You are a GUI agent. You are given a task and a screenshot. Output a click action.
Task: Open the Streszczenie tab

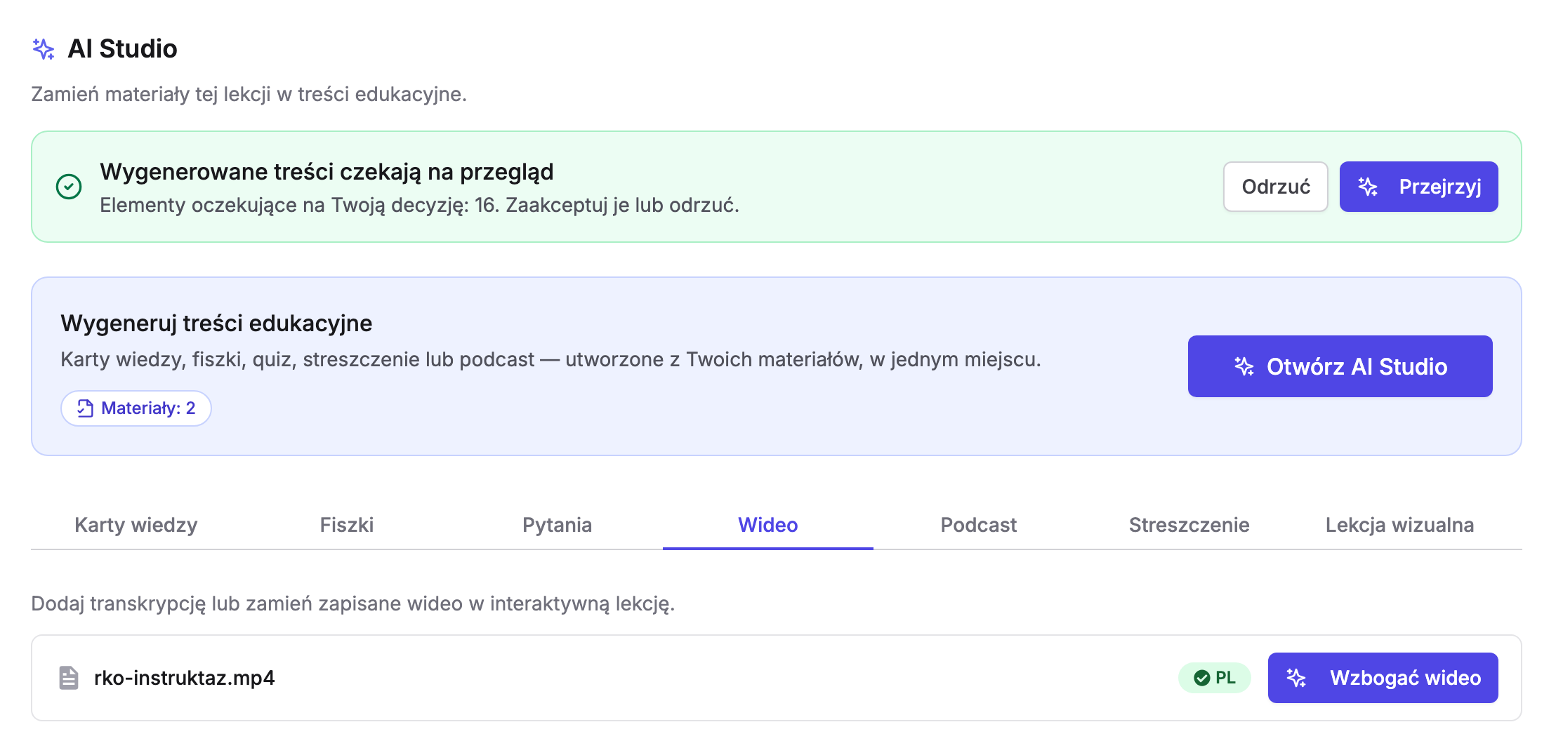point(1189,525)
